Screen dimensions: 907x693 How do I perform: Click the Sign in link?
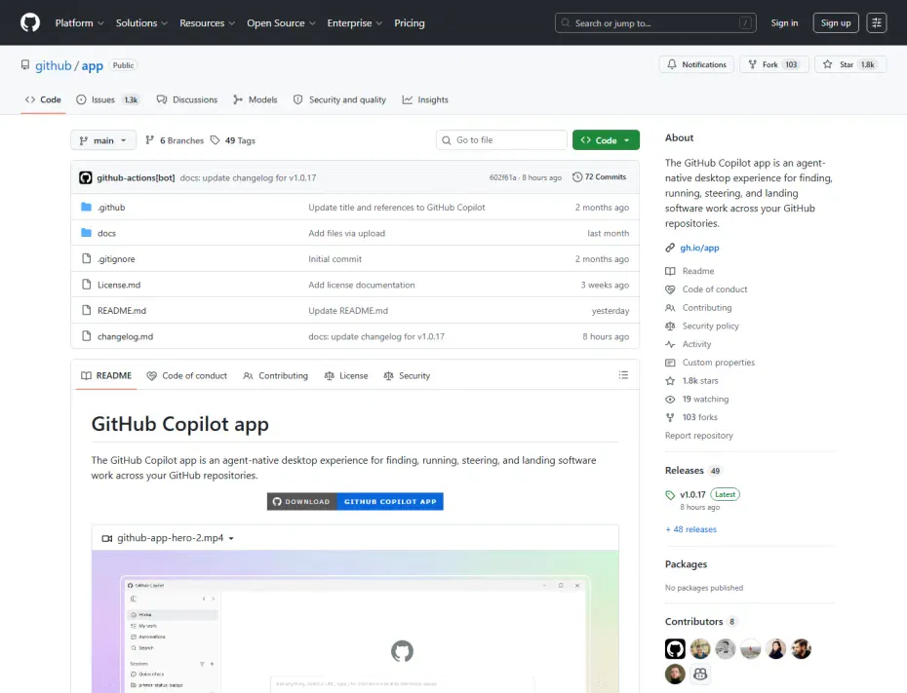pos(784,22)
